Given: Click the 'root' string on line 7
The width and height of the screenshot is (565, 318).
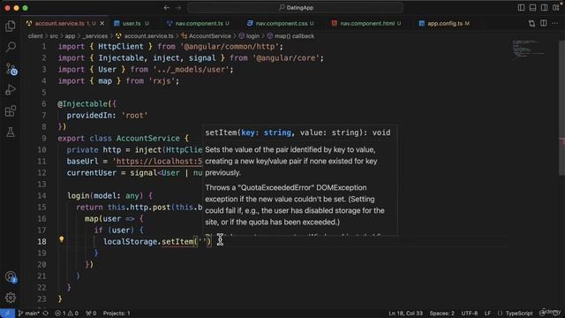Looking at the screenshot, I should (x=134, y=116).
